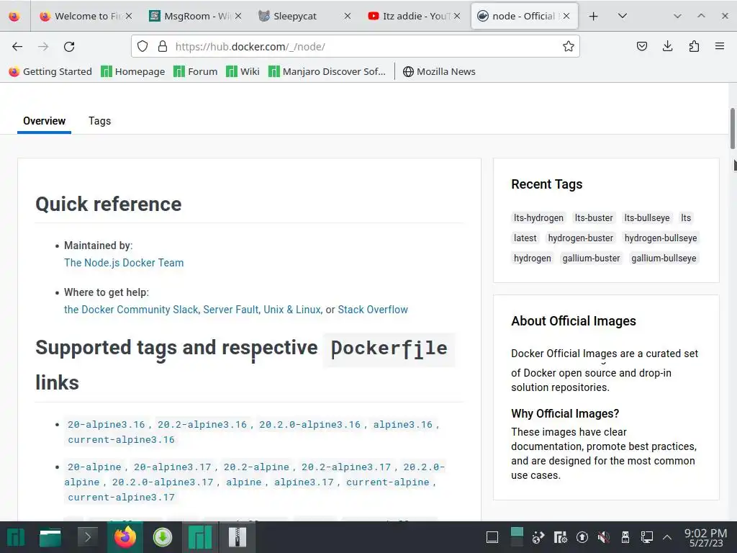Image resolution: width=737 pixels, height=553 pixels.
Task: Open the green download app in taskbar
Action: coord(163,537)
